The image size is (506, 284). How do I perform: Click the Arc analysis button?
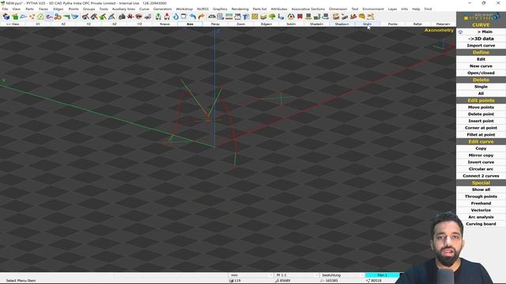481,217
